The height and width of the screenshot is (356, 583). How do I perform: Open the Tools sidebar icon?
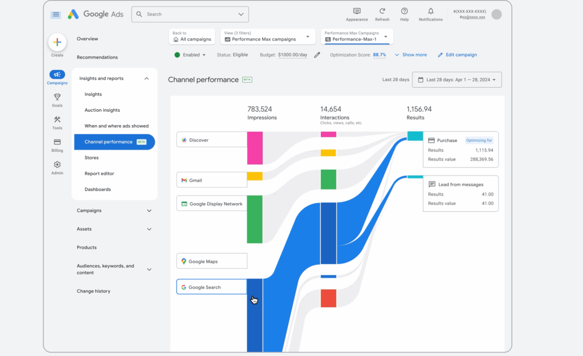tap(57, 120)
